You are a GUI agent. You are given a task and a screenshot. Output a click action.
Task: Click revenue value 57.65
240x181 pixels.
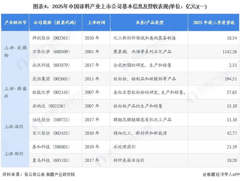pyautogui.click(x=232, y=92)
